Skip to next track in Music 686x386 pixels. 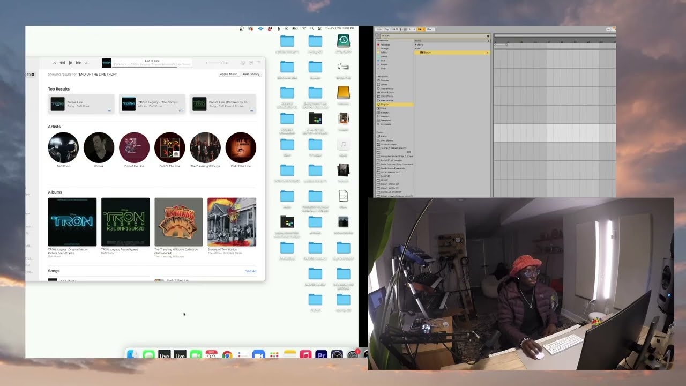[x=78, y=63]
